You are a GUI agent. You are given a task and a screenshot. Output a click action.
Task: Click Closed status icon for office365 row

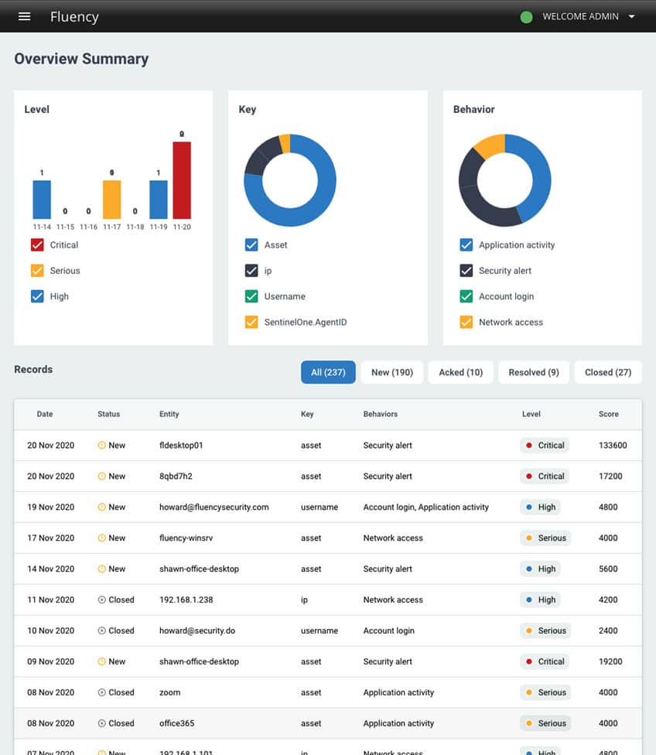(x=102, y=724)
